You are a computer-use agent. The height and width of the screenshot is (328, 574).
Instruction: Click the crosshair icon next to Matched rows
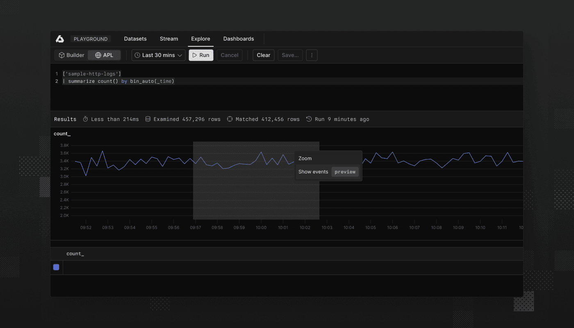[230, 119]
